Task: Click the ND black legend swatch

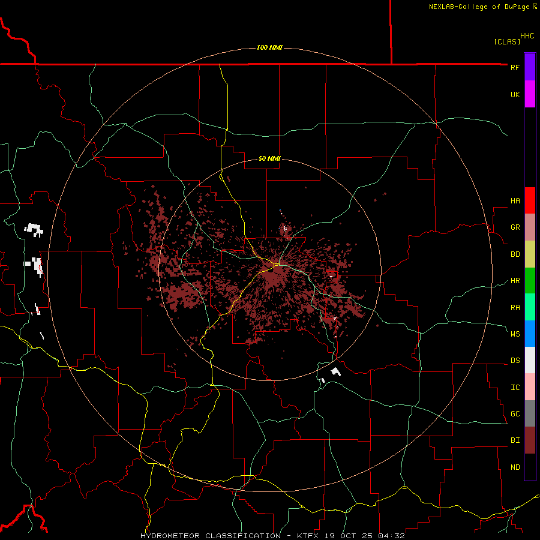Action: 530,467
